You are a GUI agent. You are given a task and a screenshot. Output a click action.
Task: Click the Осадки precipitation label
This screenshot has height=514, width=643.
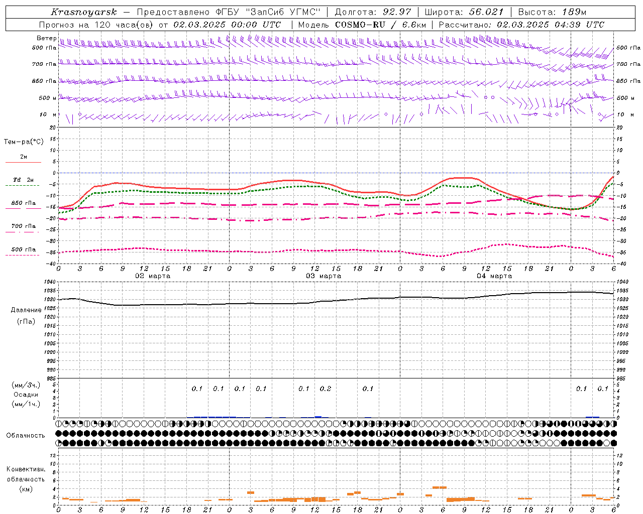click(26, 395)
